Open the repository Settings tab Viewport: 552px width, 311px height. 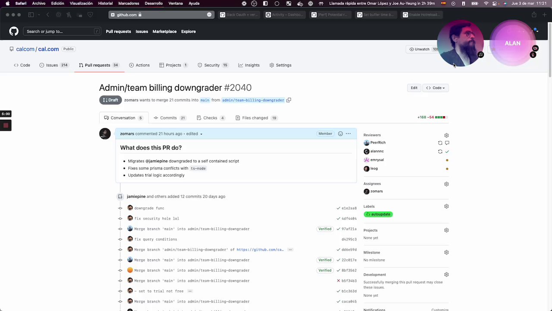coord(280,65)
